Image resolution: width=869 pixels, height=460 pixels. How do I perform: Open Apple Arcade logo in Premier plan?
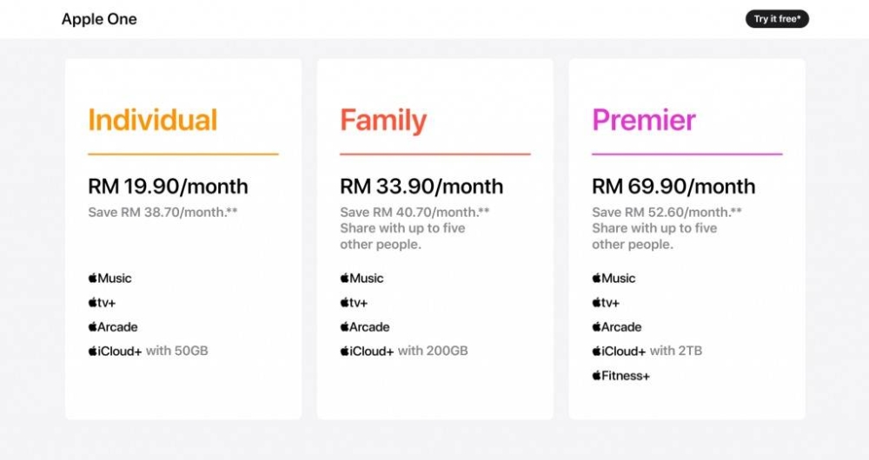click(x=617, y=326)
